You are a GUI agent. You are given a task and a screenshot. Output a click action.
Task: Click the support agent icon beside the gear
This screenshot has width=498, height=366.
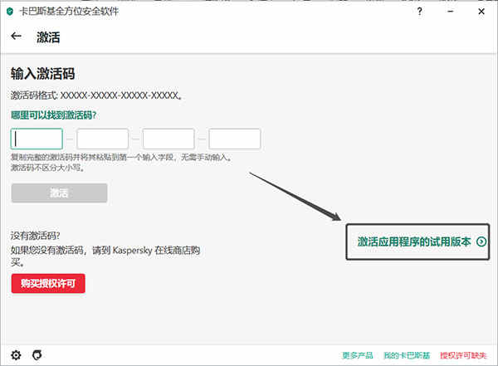(37, 355)
